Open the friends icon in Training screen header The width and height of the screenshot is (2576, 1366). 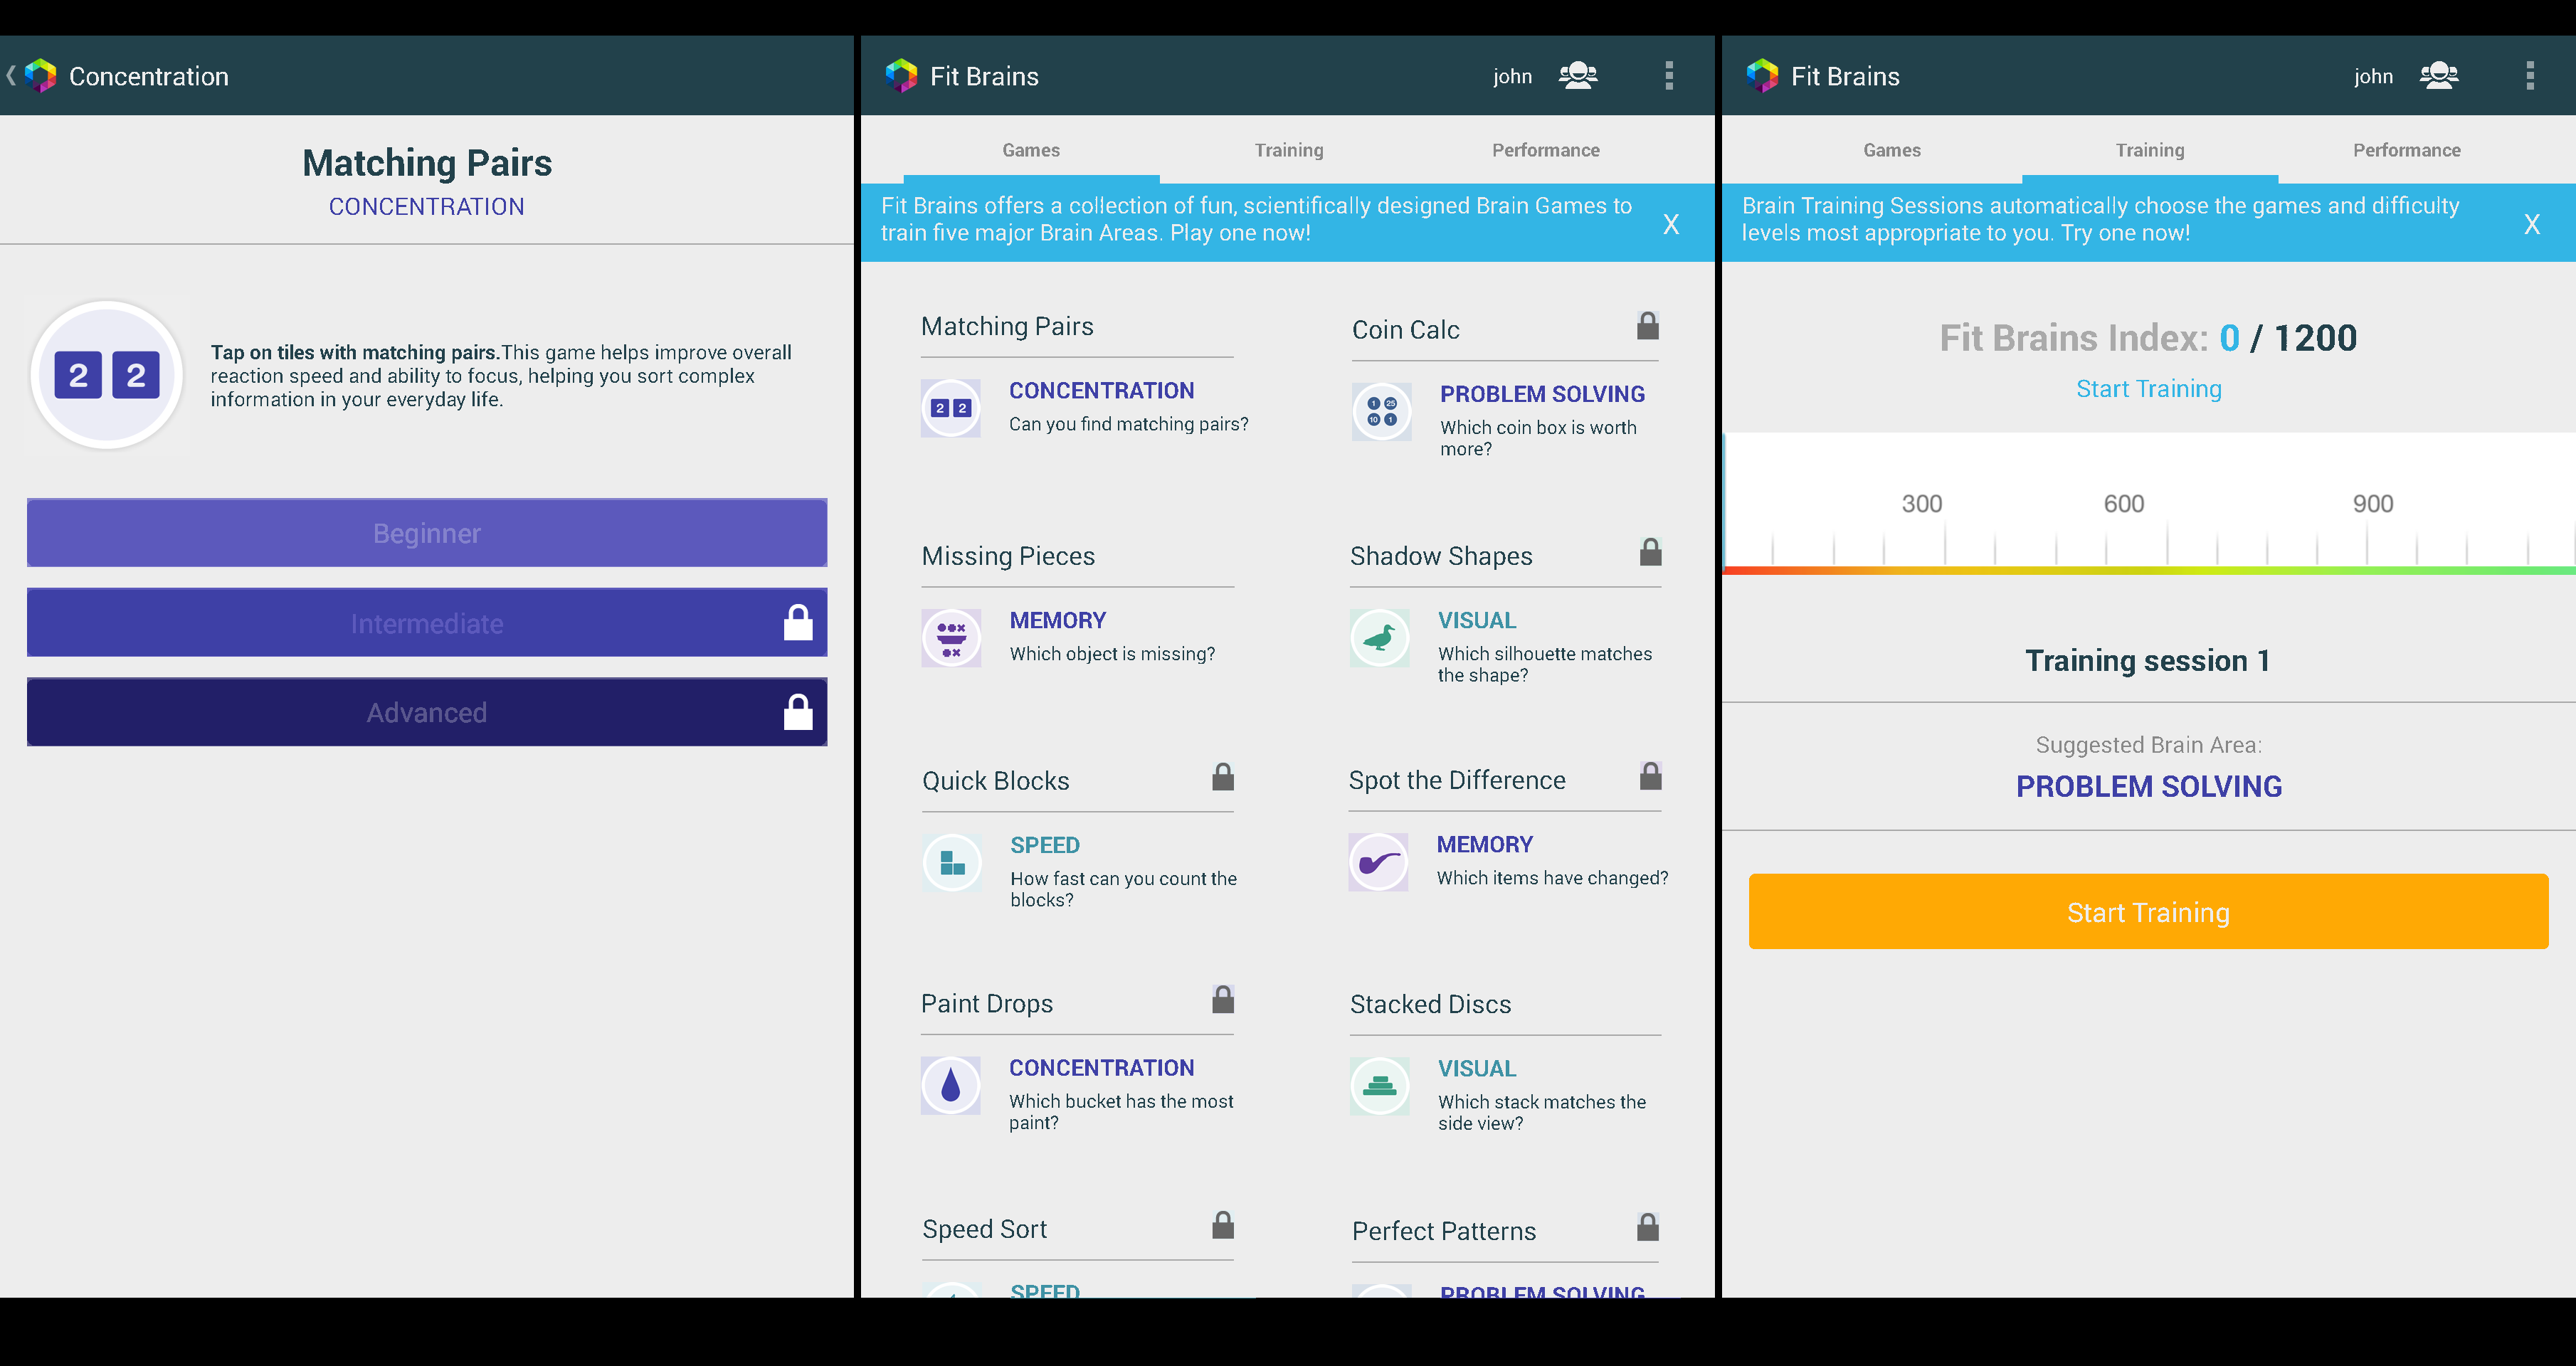click(x=2439, y=76)
